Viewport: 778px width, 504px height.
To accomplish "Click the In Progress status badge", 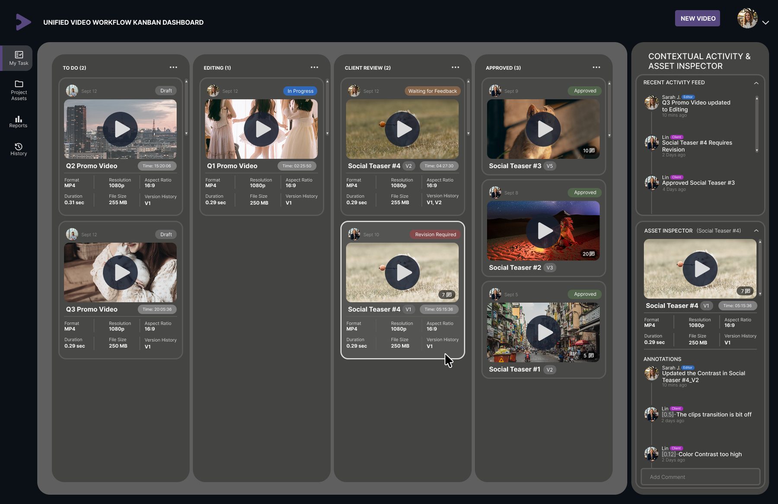I will coord(300,91).
